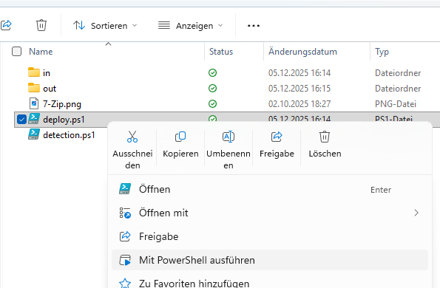The width and height of the screenshot is (440, 288).
Task: Click the 7-Zip.png image file icon
Action: tap(34, 103)
